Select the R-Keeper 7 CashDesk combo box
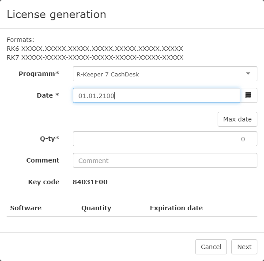The width and height of the screenshot is (264, 261). point(165,74)
